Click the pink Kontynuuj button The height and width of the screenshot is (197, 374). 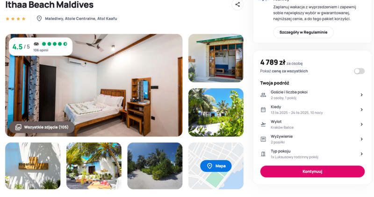(x=312, y=171)
